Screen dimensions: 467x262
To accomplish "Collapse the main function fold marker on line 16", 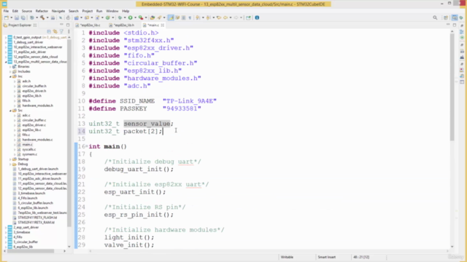I will pos(86,146).
